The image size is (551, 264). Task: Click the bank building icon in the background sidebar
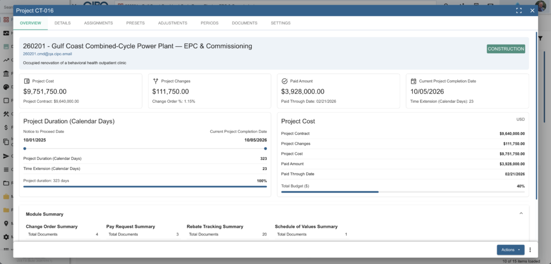tap(6, 73)
